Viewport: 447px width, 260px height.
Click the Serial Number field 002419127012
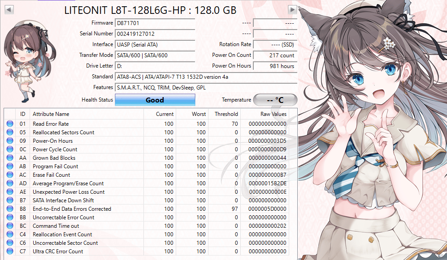click(155, 34)
